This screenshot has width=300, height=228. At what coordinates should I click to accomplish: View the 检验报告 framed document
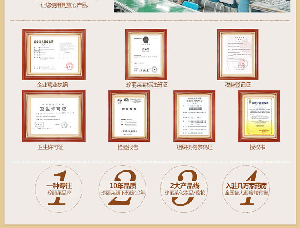[129, 116]
